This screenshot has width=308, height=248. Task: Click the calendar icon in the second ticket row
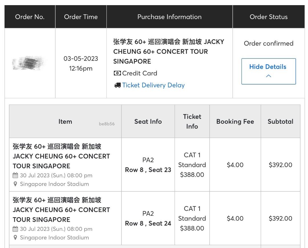(15, 229)
